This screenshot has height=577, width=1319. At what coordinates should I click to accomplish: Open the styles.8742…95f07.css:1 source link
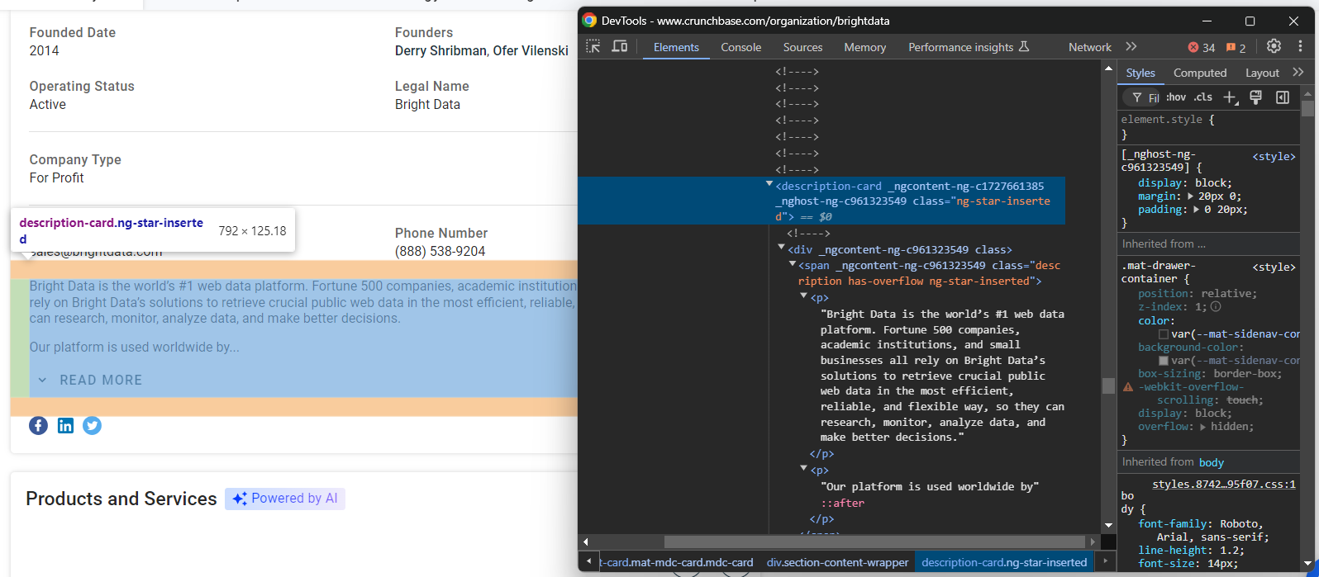tap(1224, 485)
